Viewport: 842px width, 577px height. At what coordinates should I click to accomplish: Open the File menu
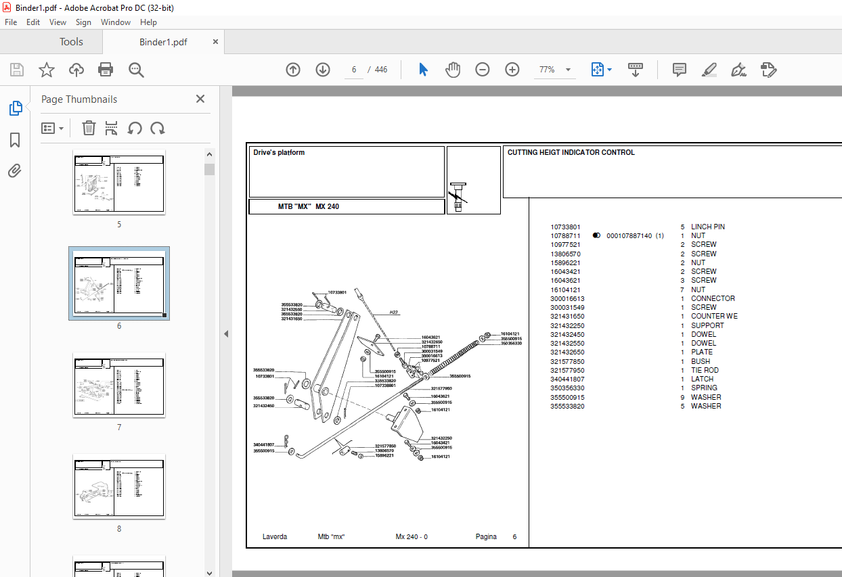click(11, 22)
